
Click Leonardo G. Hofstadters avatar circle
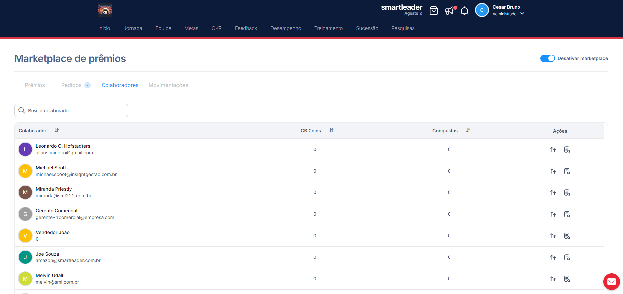[x=25, y=149]
